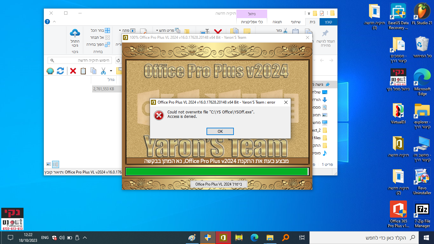The height and width of the screenshot is (244, 434).
Task: Open Task View on the taskbar
Action: pos(302,237)
